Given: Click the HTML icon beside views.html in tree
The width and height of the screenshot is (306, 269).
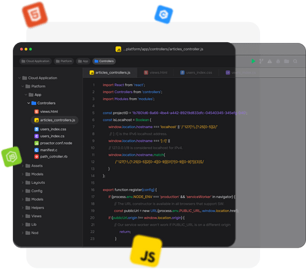Looking at the screenshot, I should (x=37, y=112).
